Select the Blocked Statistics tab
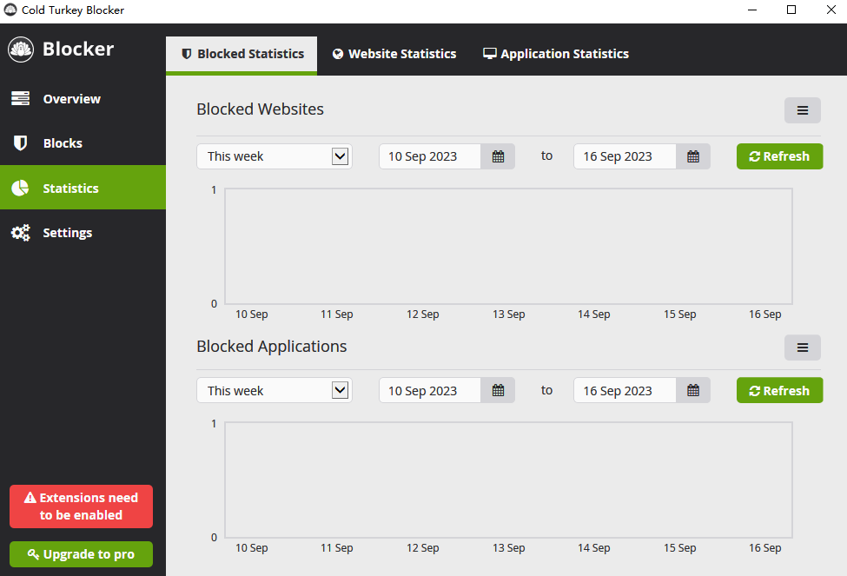The height and width of the screenshot is (576, 847). [x=242, y=54]
